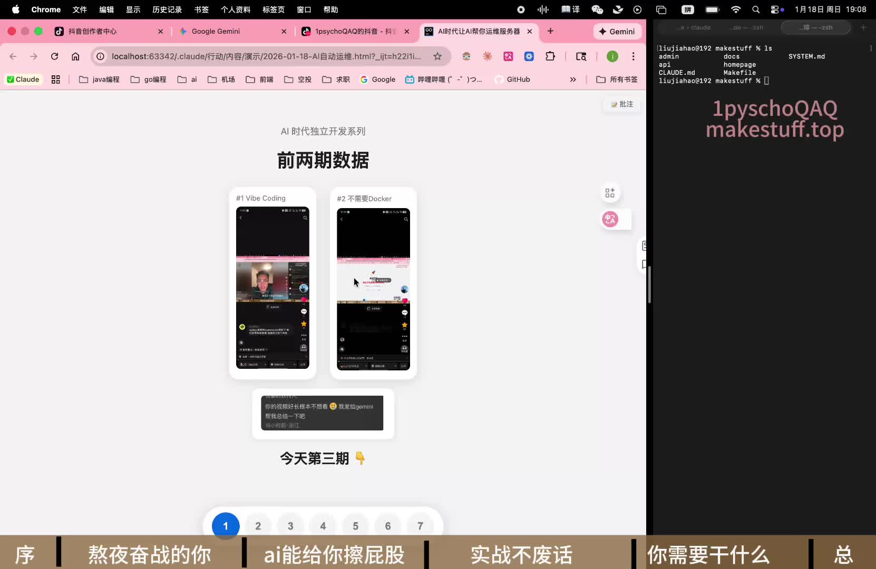Screen dimensions: 876x569
Task: Open the 历史记录 menu
Action: click(x=166, y=9)
